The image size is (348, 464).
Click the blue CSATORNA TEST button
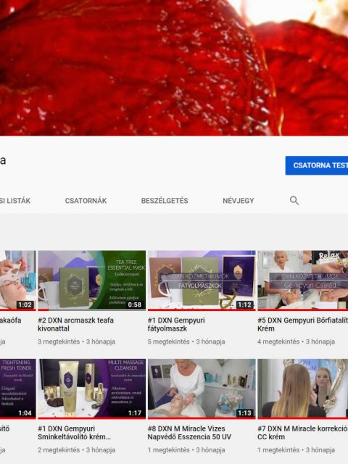317,165
